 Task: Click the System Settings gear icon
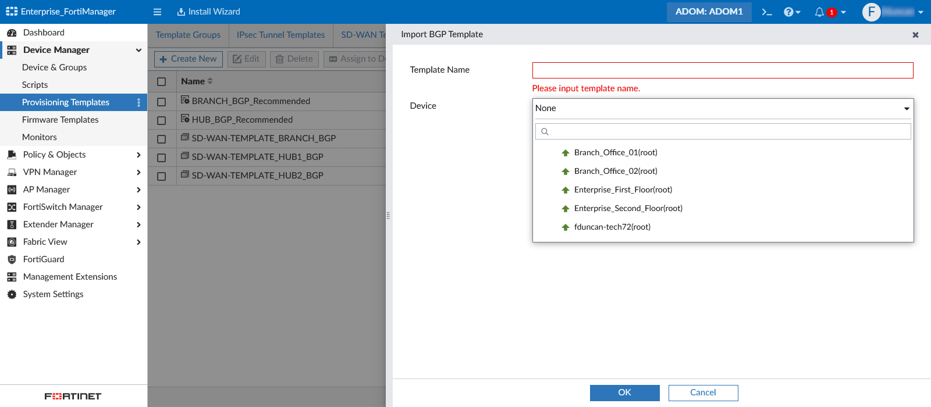pyautogui.click(x=12, y=294)
